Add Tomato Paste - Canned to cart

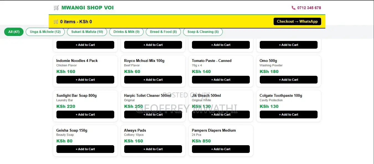click(x=221, y=80)
